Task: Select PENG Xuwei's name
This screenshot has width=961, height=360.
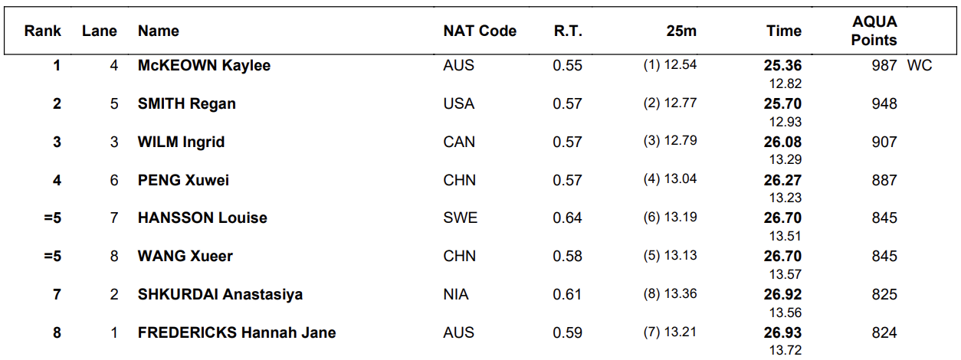Action: coord(183,181)
